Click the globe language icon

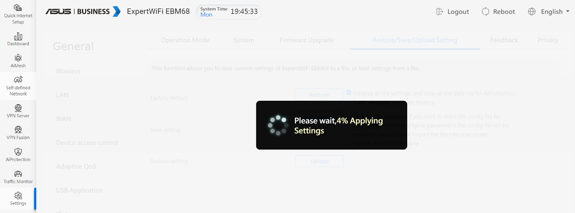[532, 11]
